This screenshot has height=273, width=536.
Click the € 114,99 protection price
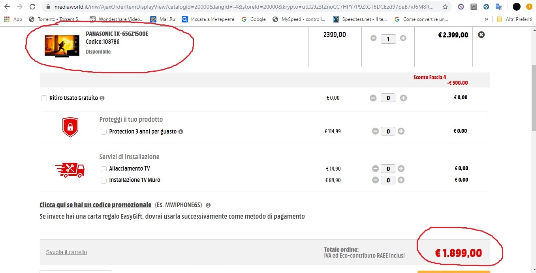pos(333,132)
